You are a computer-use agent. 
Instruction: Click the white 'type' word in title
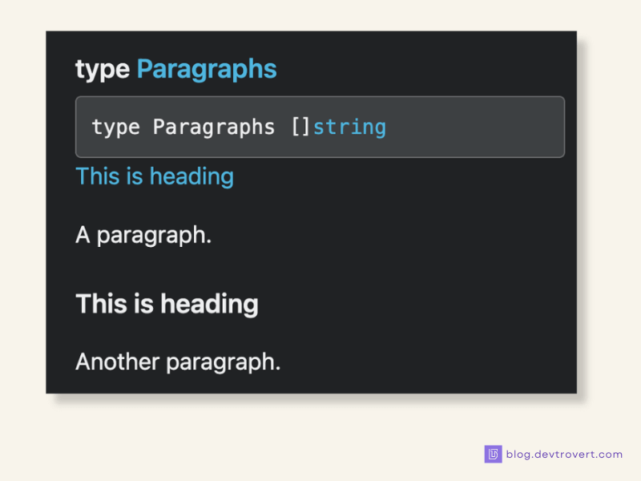pos(103,70)
